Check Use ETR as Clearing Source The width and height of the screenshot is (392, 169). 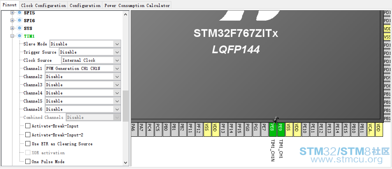(28, 144)
